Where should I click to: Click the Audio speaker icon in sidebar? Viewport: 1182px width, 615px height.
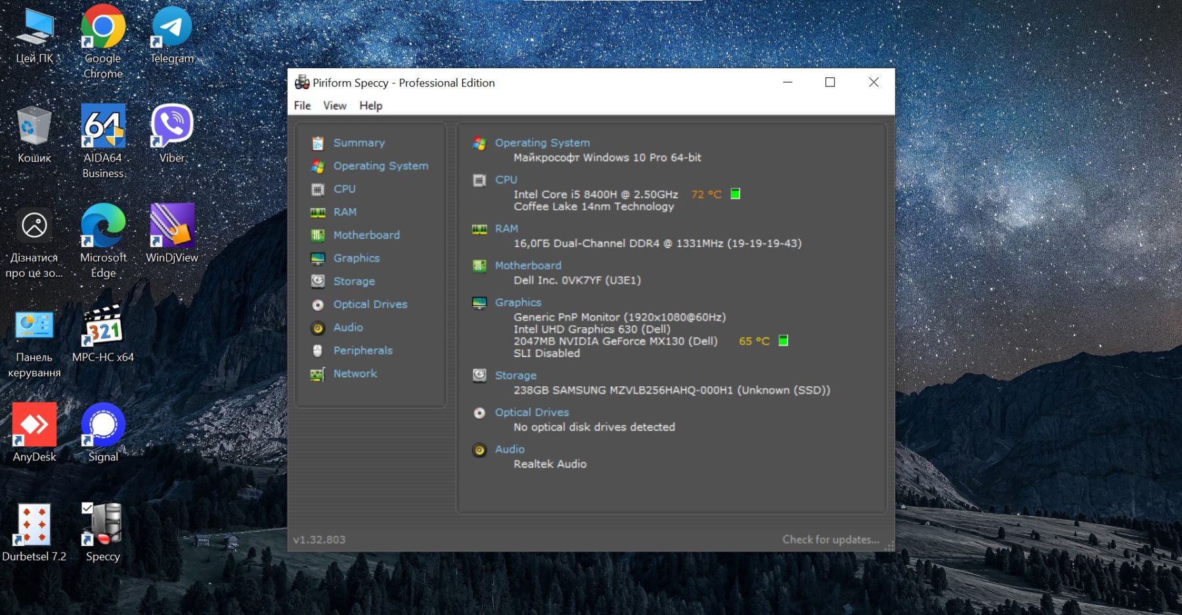318,328
